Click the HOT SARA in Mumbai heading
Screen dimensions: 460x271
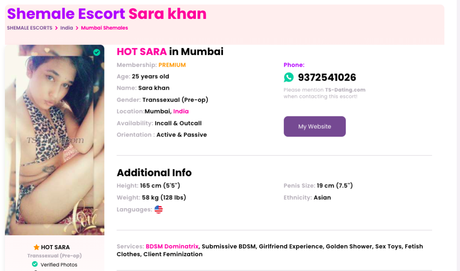(x=170, y=51)
